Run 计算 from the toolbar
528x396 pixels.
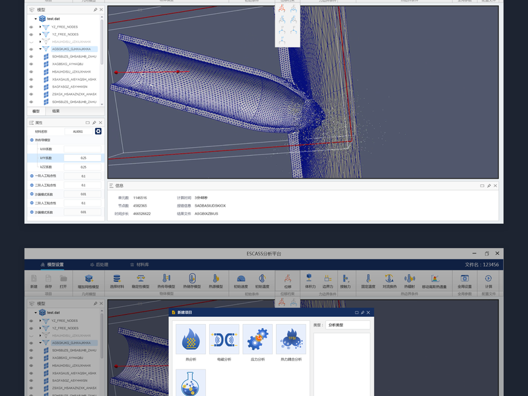(488, 280)
